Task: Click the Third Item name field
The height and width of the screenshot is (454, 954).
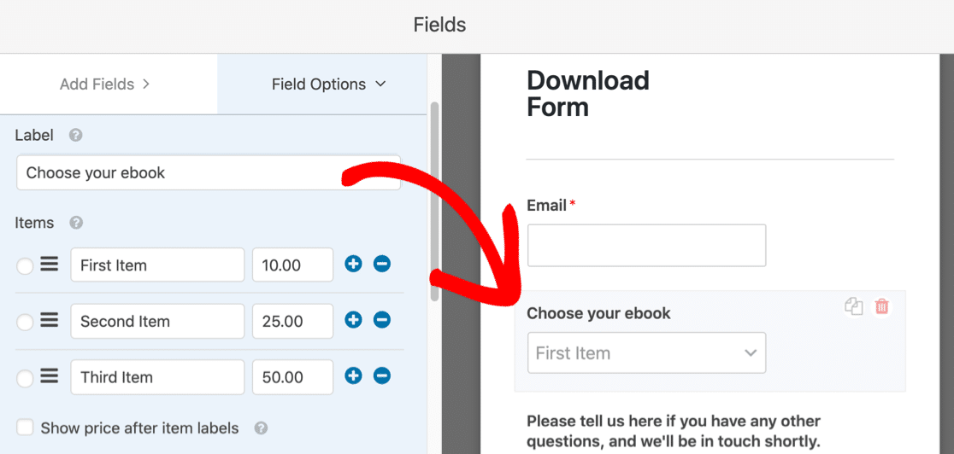Action: pos(157,377)
